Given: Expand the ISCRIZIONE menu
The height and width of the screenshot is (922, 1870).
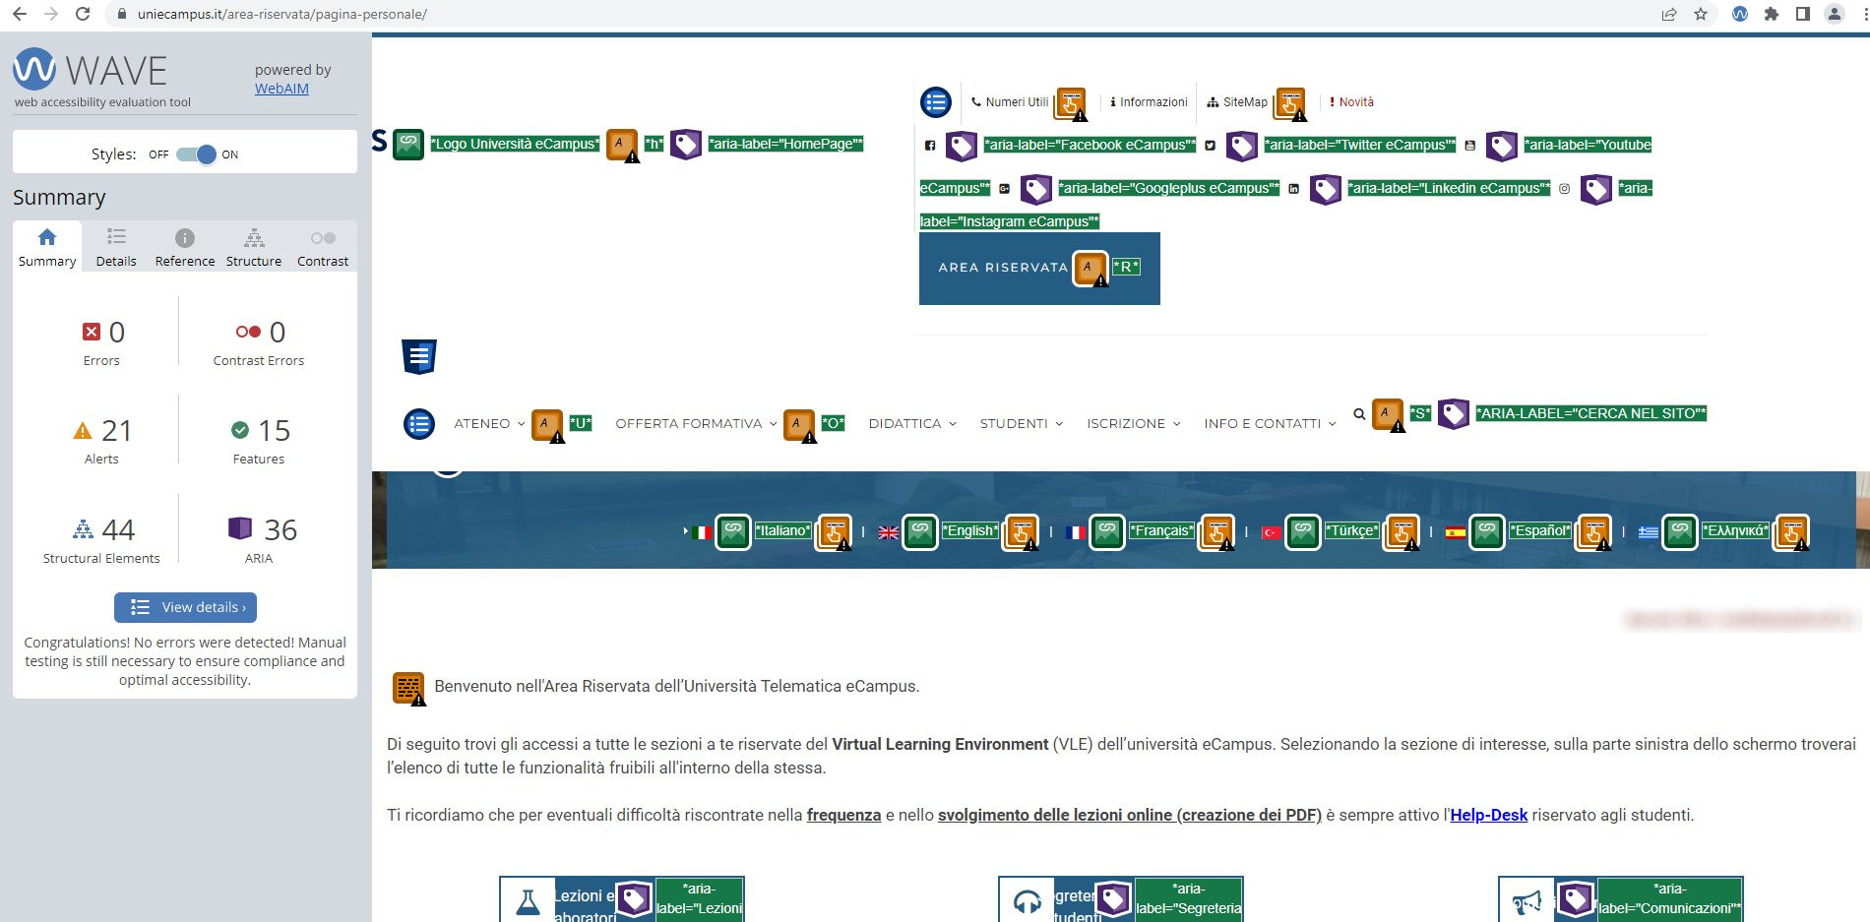Looking at the screenshot, I should pos(1133,424).
